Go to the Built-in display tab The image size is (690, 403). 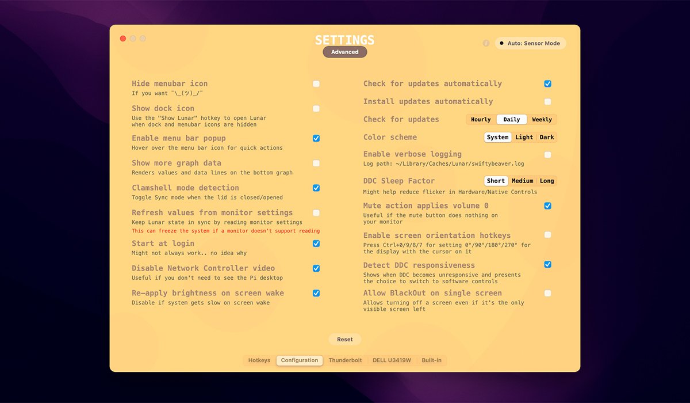click(x=431, y=360)
